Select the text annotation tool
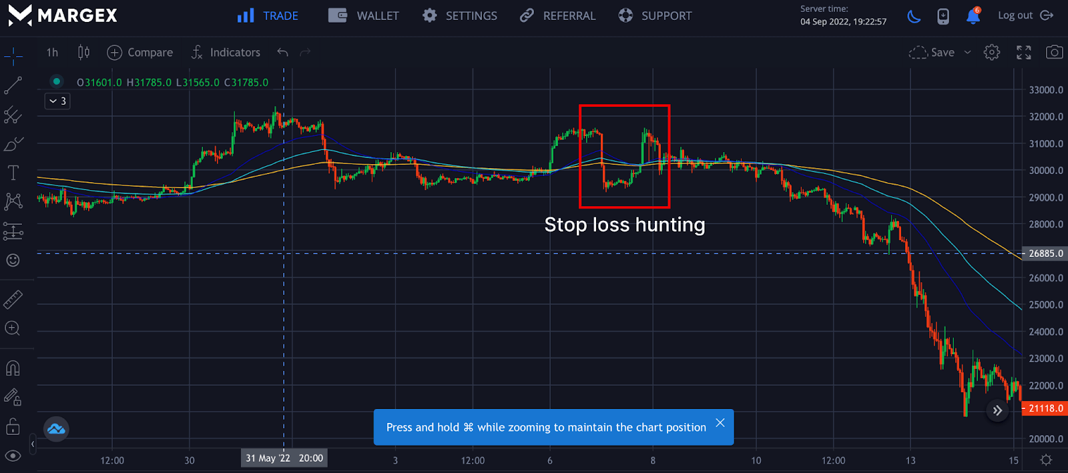The image size is (1068, 473). coord(13,173)
